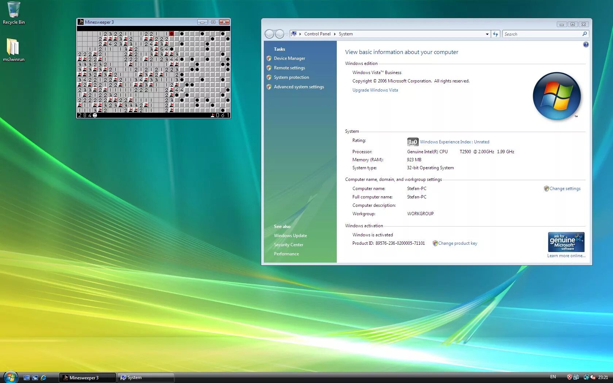Click the genuine Microsoft software logo
Image resolution: width=613 pixels, height=383 pixels.
[x=566, y=242]
